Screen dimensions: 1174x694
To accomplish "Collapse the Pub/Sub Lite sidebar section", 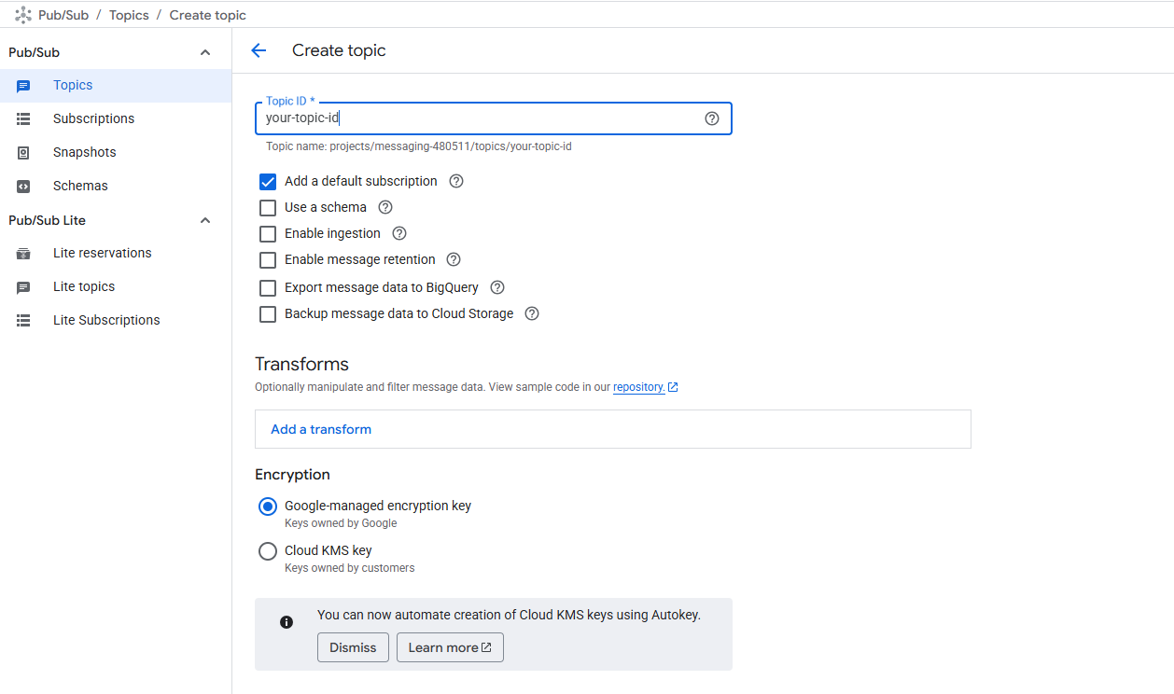I will (205, 220).
